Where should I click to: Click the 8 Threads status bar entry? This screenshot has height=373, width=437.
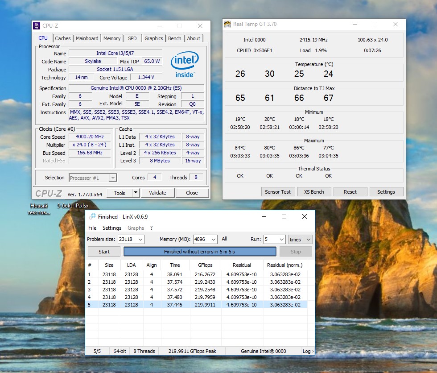coord(144,351)
